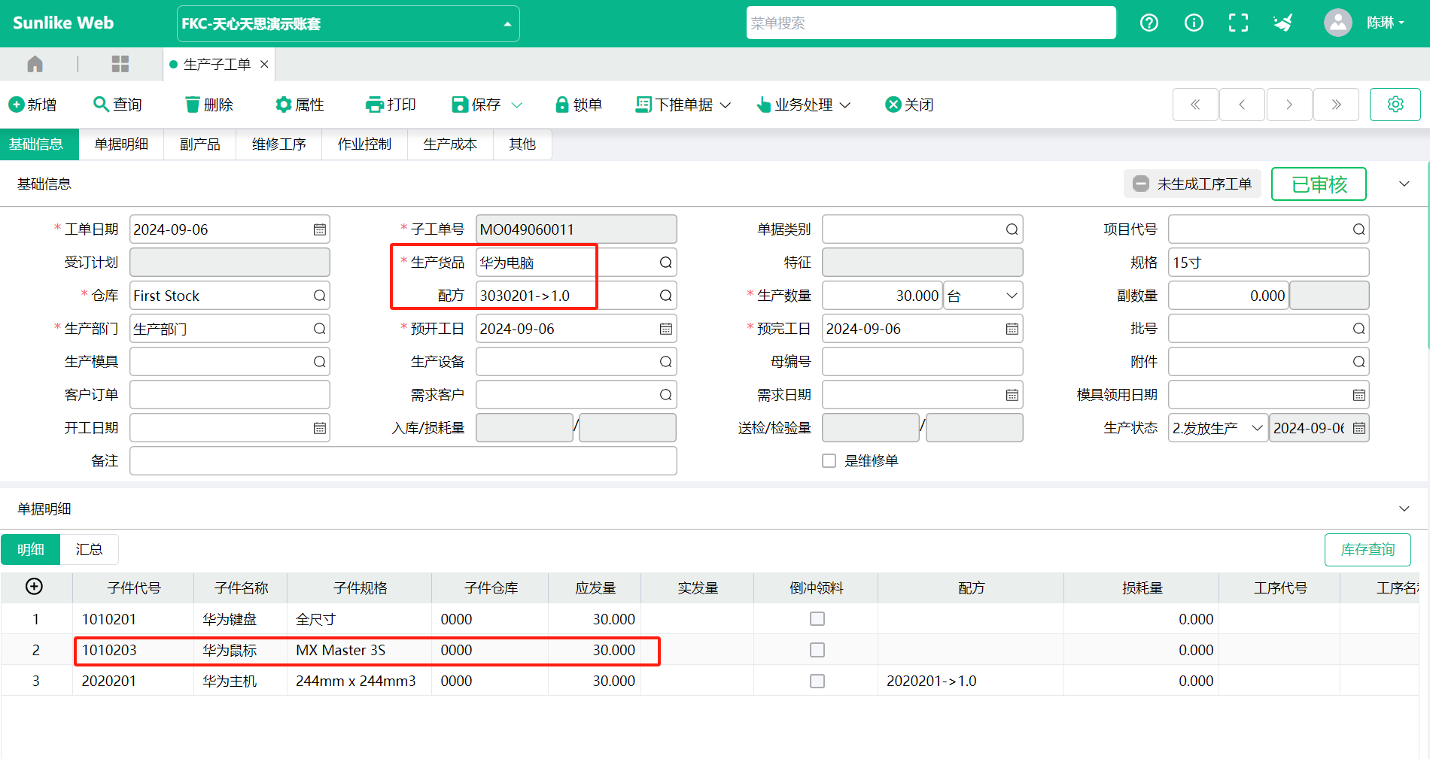This screenshot has height=759, width=1430.
Task: Click the clean brush icon in header
Action: [x=1283, y=23]
